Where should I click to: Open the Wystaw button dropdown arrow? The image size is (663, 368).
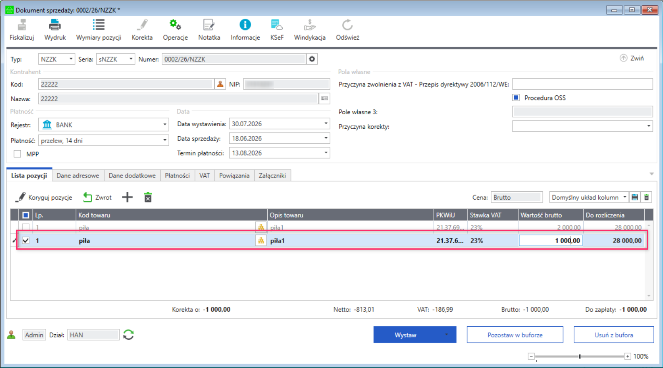point(447,335)
